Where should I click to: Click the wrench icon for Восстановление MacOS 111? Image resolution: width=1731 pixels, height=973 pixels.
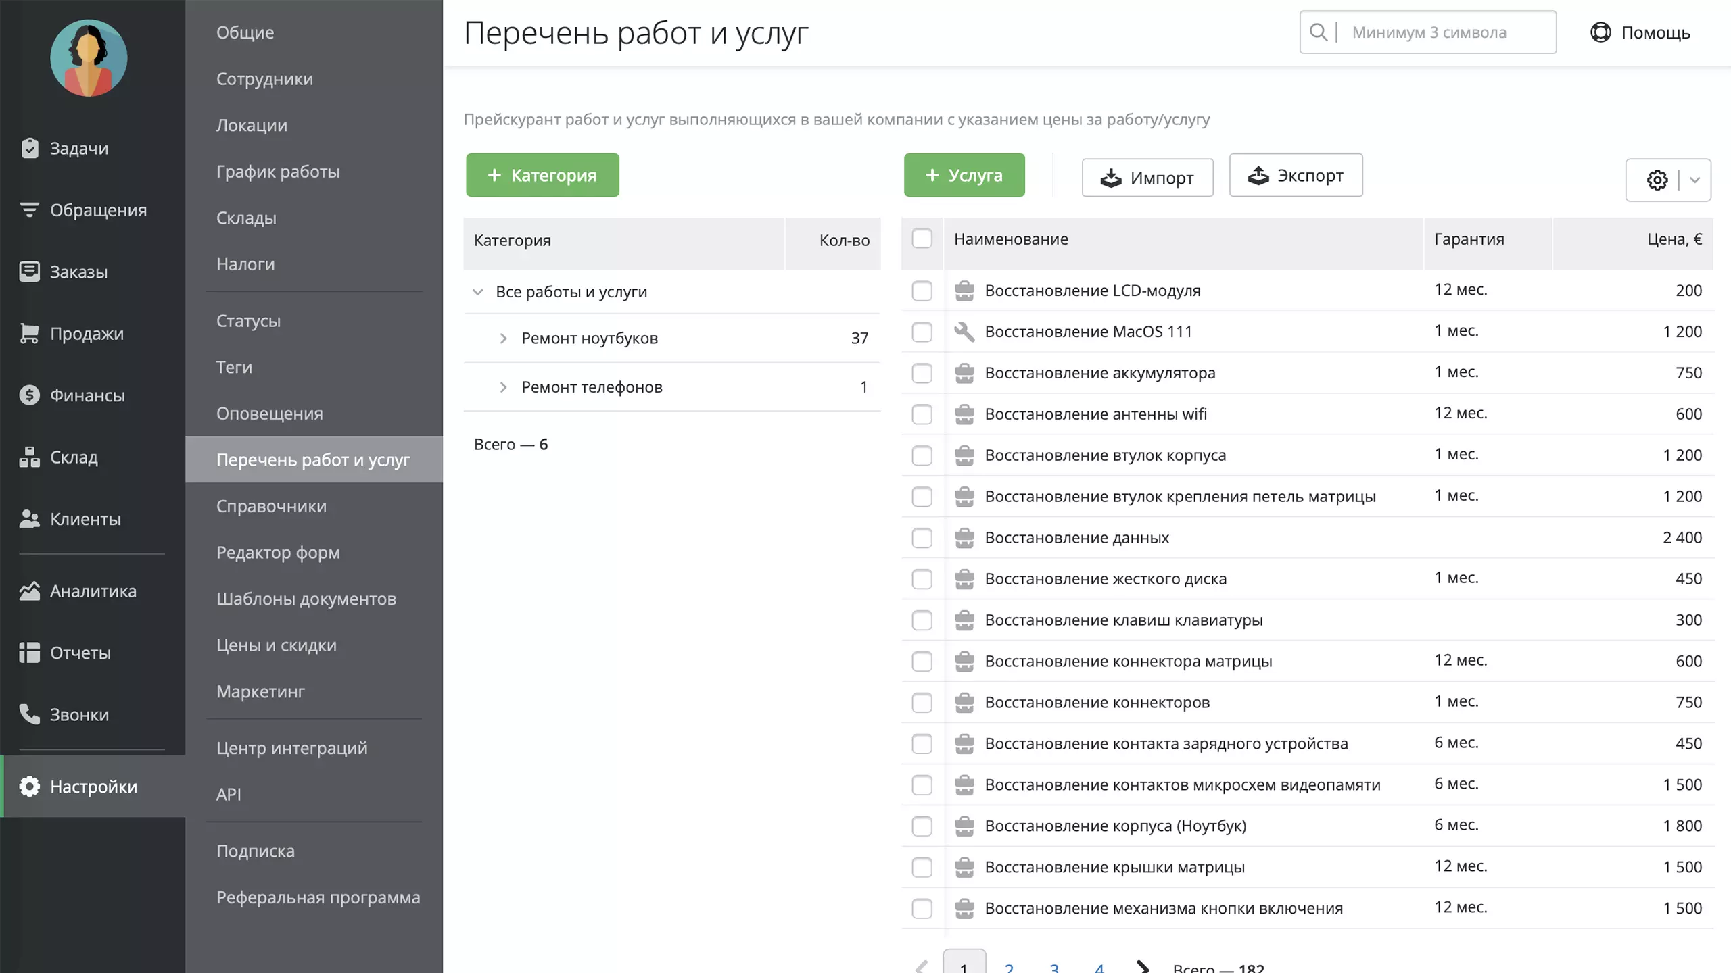pyautogui.click(x=964, y=332)
